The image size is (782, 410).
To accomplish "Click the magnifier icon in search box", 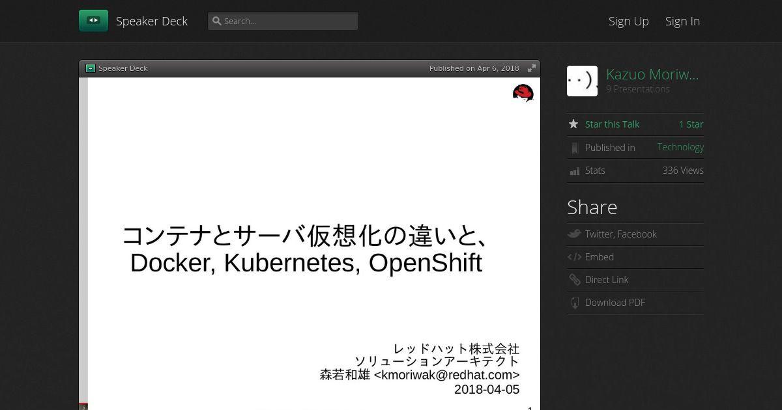I will (x=217, y=21).
